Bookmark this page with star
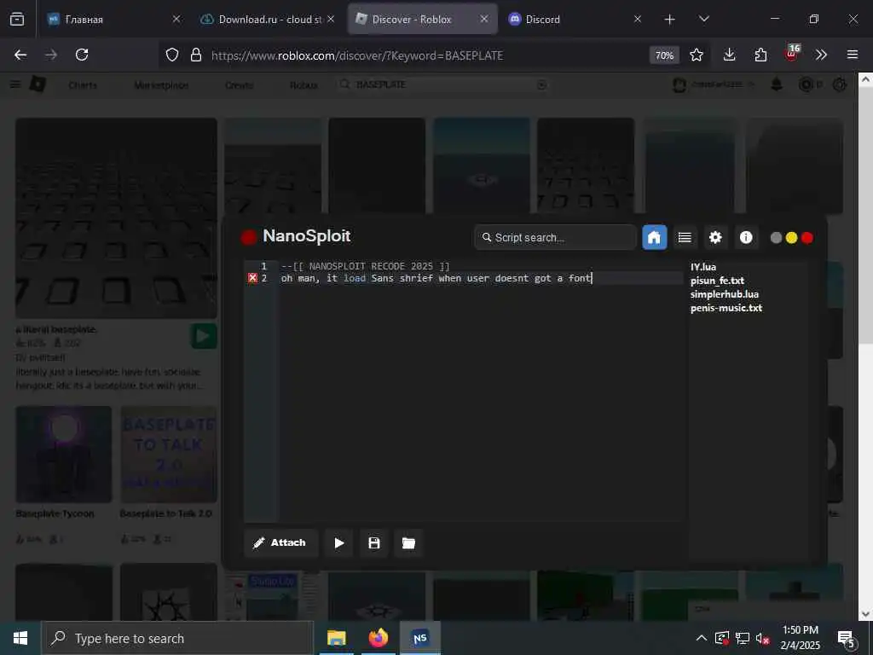 pyautogui.click(x=697, y=55)
